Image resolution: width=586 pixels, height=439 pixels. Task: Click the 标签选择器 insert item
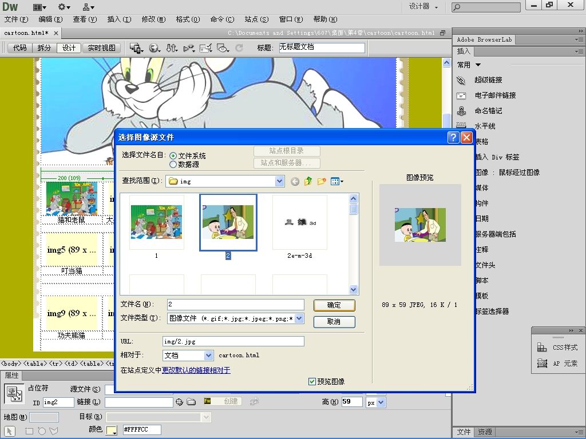pyautogui.click(x=492, y=312)
